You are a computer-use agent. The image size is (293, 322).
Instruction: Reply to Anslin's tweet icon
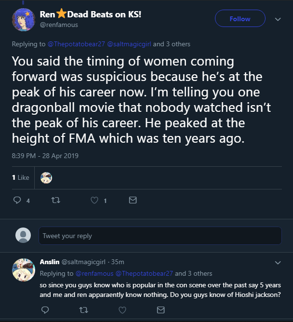[45, 310]
